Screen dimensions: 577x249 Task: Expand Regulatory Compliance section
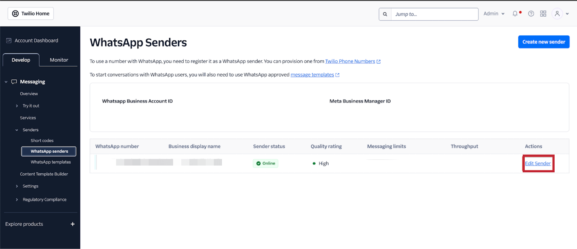[44, 199]
